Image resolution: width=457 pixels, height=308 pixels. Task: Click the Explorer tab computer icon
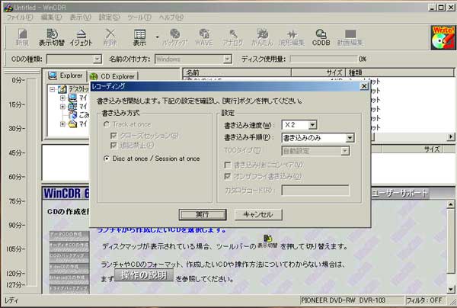53,75
